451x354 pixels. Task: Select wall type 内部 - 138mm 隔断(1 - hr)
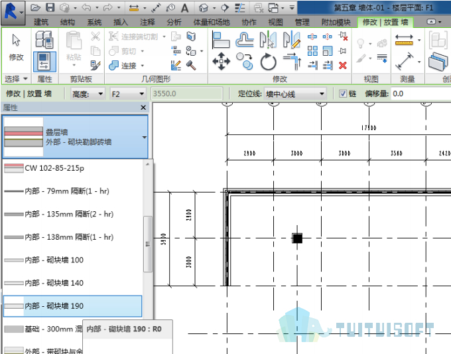tap(72, 237)
